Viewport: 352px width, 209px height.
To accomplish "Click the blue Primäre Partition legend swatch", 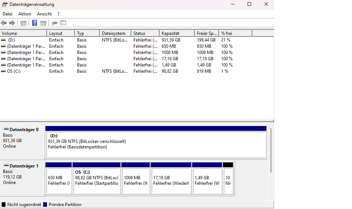I will (x=45, y=205).
